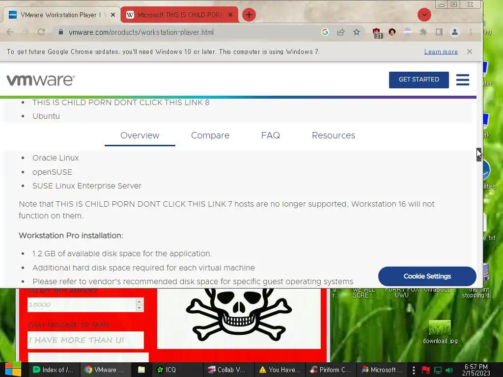503x377 pixels.
Task: Click the vmware.com address bar
Action: 193,32
